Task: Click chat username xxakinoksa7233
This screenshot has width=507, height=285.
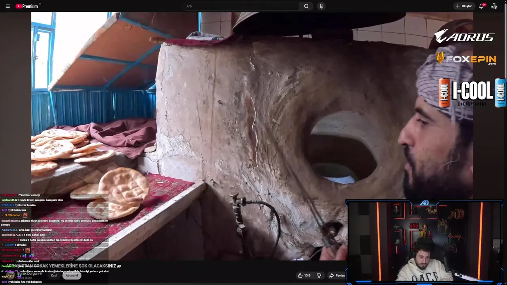Action: [x=12, y=235]
